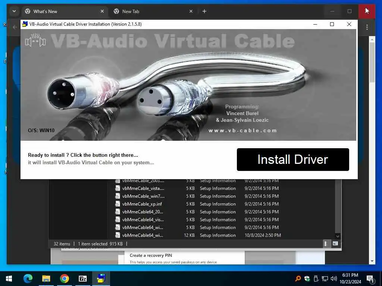The image size is (382, 286).
Task: Maximize the VB-Audio installer window
Action: click(332, 24)
